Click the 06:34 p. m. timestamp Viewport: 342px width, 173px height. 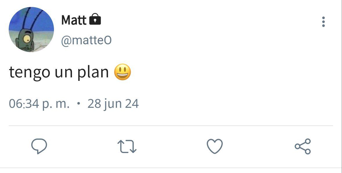pyautogui.click(x=39, y=104)
